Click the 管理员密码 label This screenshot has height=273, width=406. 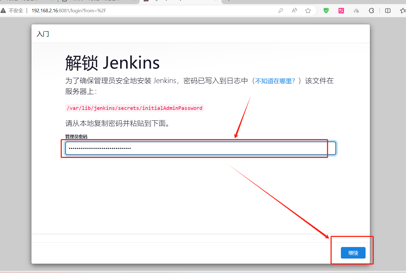click(76, 137)
